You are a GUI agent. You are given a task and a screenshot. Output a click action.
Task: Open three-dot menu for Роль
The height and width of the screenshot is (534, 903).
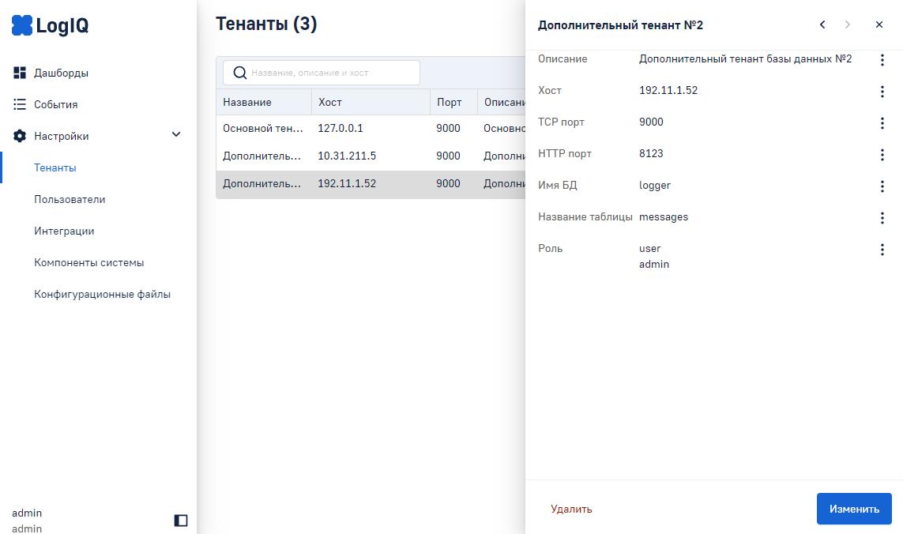[x=882, y=250]
